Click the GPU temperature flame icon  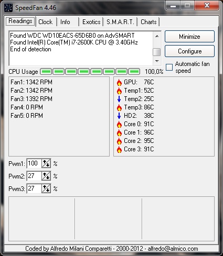tap(119, 82)
